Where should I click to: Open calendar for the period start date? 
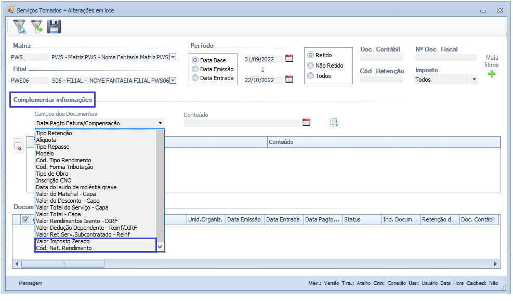pyautogui.click(x=290, y=58)
